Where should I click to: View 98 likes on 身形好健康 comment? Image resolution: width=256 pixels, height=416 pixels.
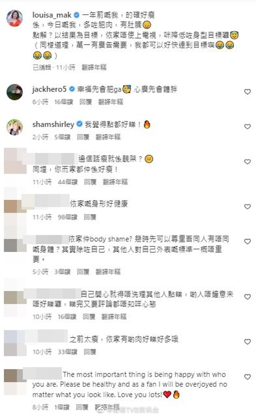click(x=67, y=217)
